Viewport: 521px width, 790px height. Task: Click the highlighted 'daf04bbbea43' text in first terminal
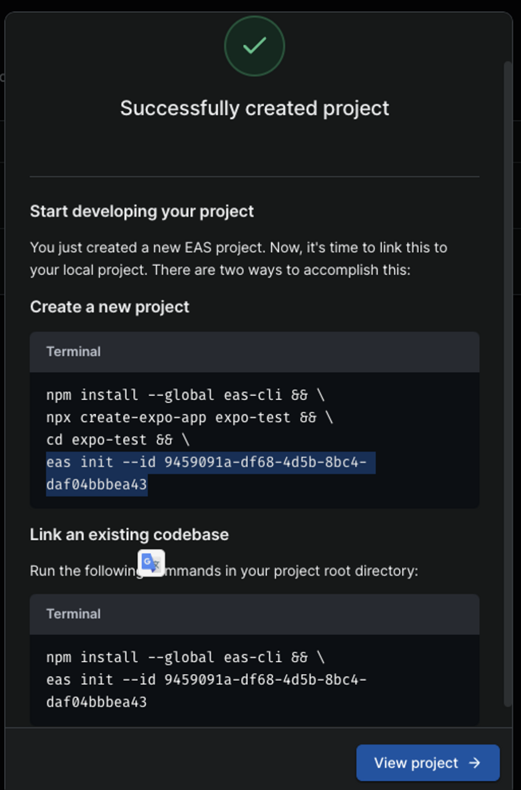coord(97,484)
